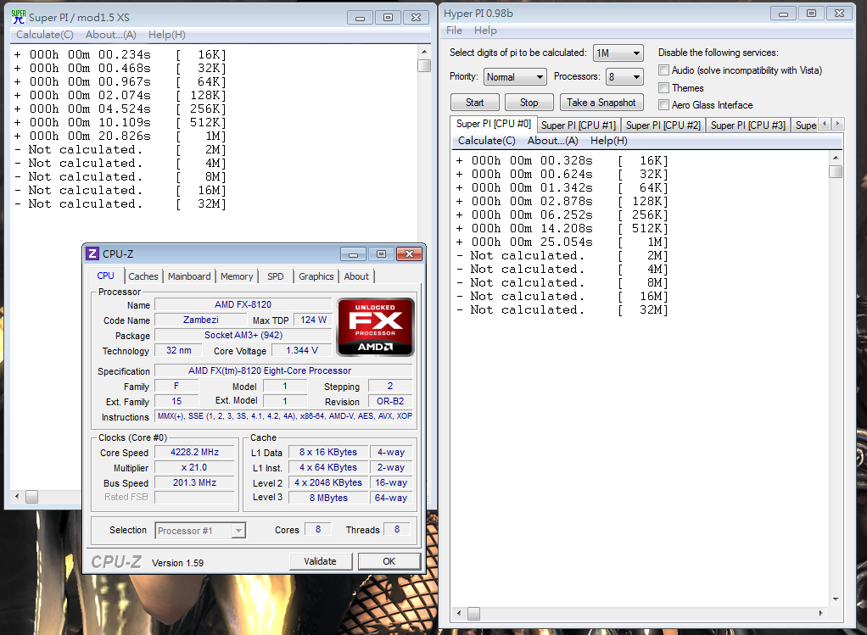
Task: Maximize the Hyper PI 0.98b window
Action: [x=811, y=14]
